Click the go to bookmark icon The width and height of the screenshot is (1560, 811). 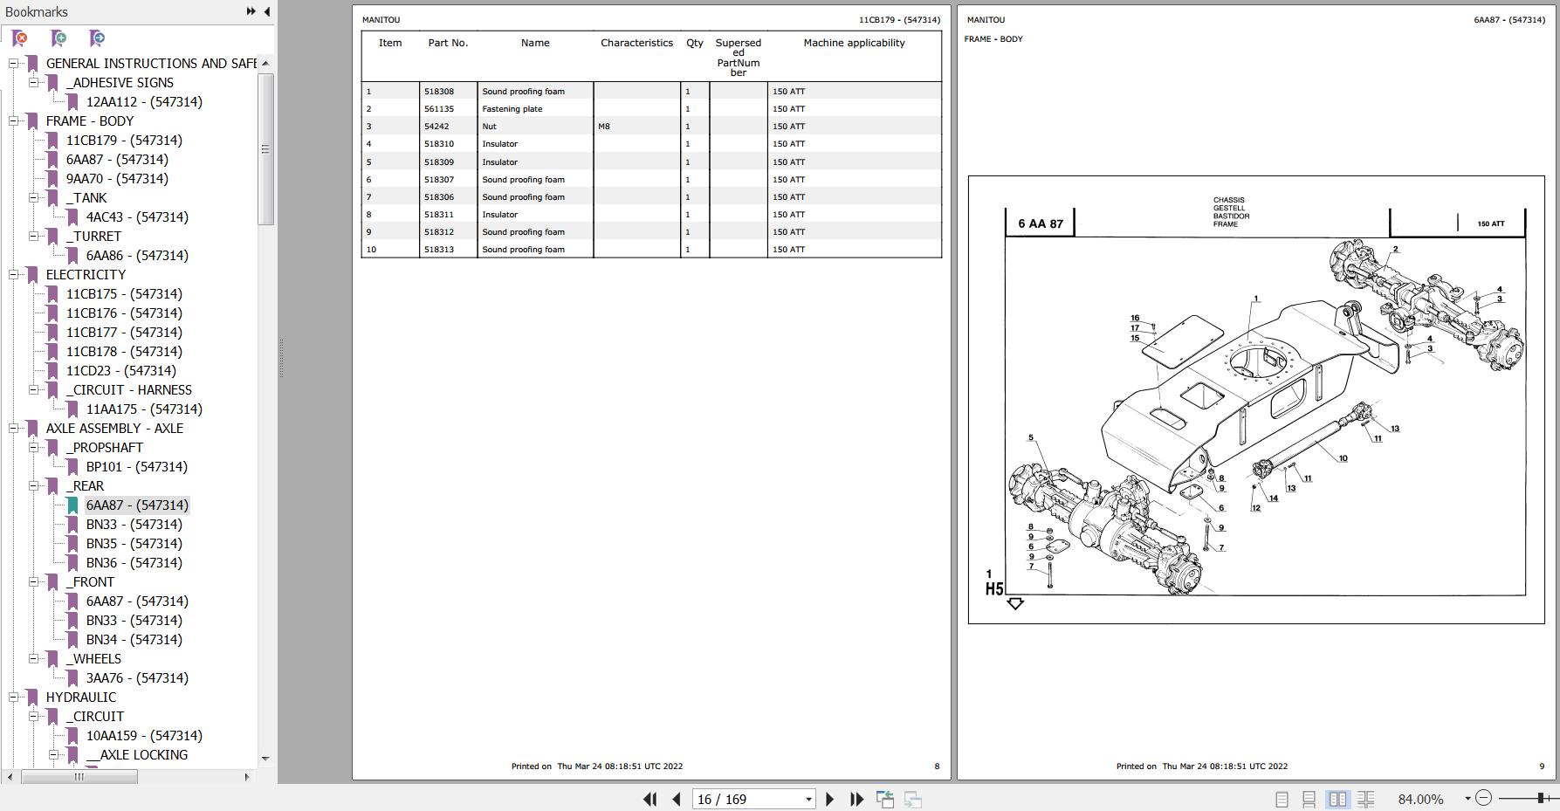(x=97, y=38)
